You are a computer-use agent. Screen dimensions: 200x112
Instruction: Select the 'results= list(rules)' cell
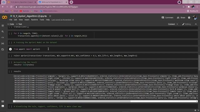(x=103, y=63)
